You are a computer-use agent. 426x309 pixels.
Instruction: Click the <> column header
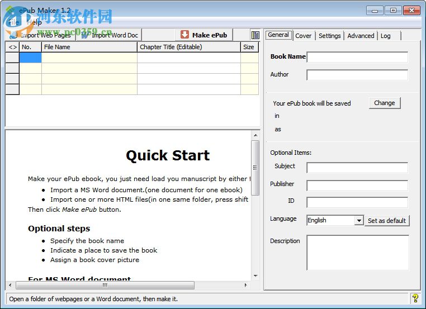pos(12,47)
